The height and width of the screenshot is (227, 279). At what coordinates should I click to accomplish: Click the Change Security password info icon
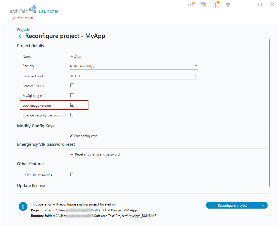(64, 115)
